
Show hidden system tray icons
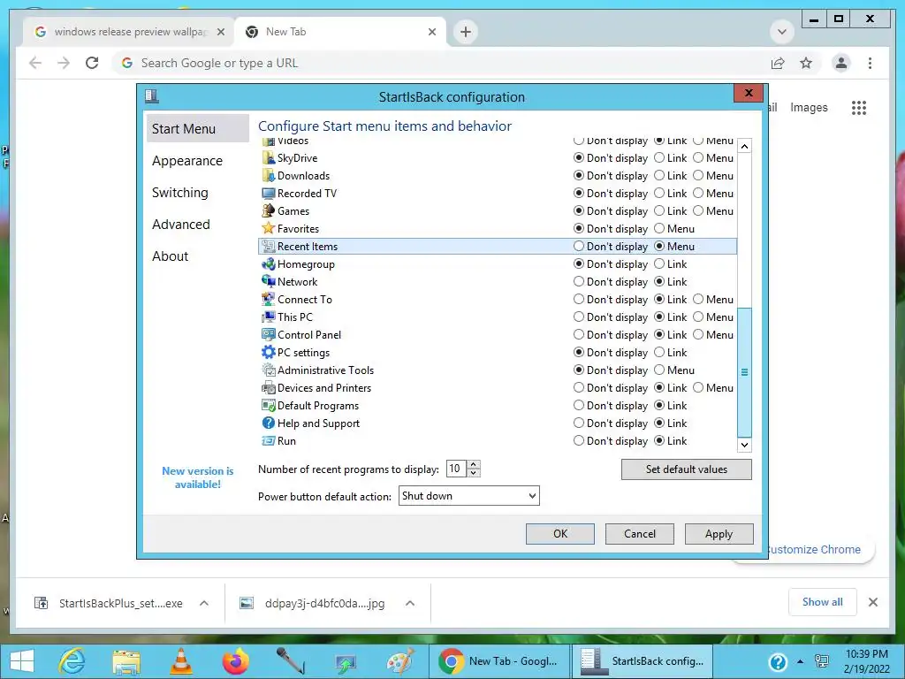point(800,661)
